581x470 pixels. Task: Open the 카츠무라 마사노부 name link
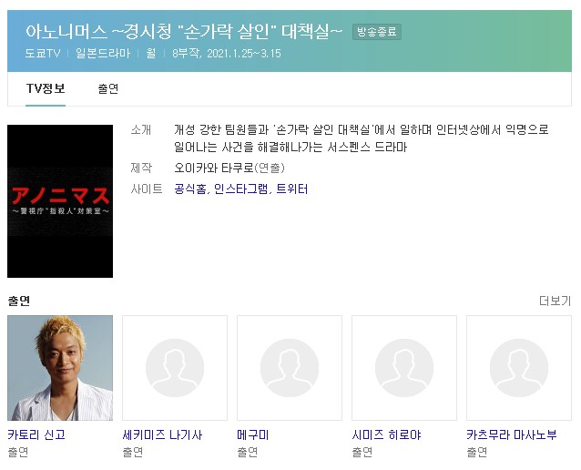(512, 434)
